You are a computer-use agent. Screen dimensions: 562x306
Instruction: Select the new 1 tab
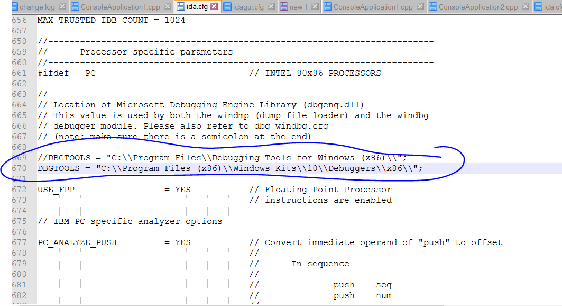click(x=299, y=7)
